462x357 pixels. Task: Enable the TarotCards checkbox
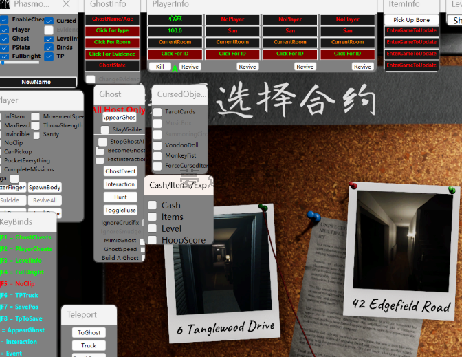pos(157,112)
